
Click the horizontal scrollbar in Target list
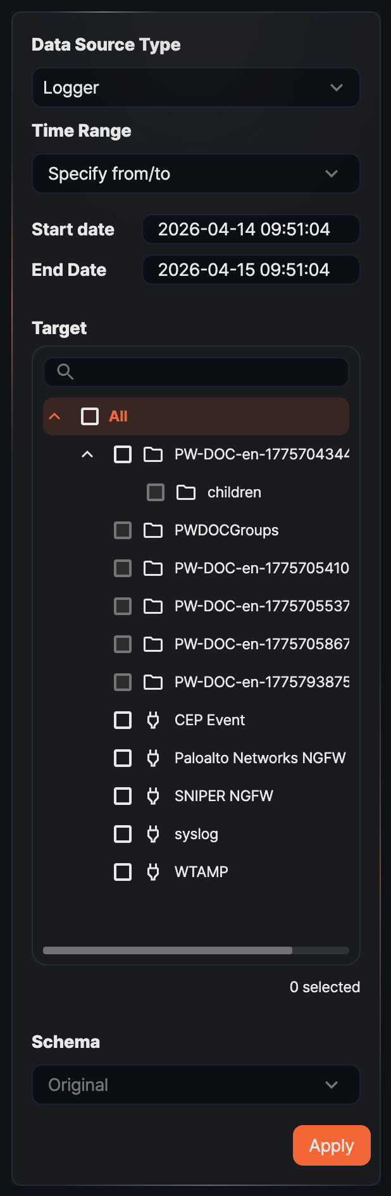(168, 950)
